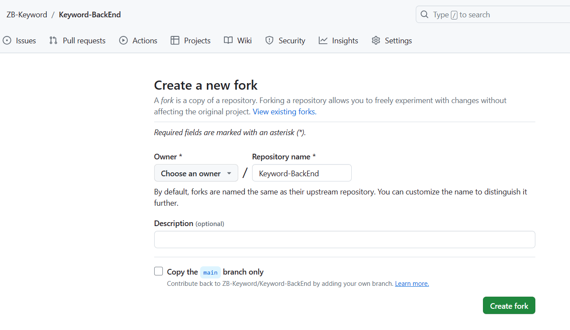Focus the Repository name field
This screenshot has width=570, height=330.
click(x=302, y=173)
